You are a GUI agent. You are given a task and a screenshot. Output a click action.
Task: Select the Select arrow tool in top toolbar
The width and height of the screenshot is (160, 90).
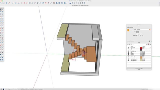pyautogui.click(x=3, y=3)
